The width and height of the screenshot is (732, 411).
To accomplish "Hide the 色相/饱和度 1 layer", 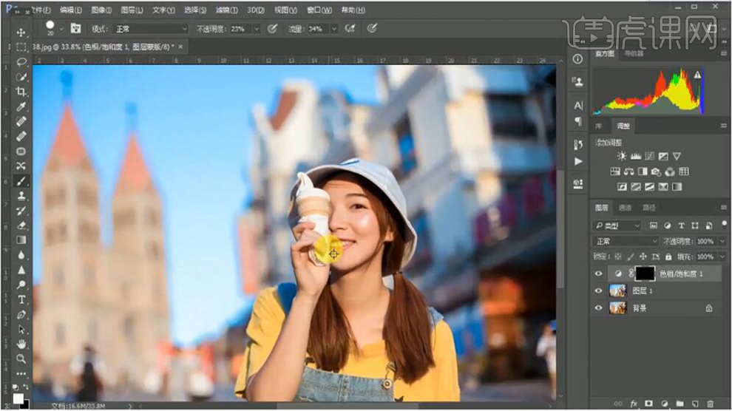I will click(599, 274).
